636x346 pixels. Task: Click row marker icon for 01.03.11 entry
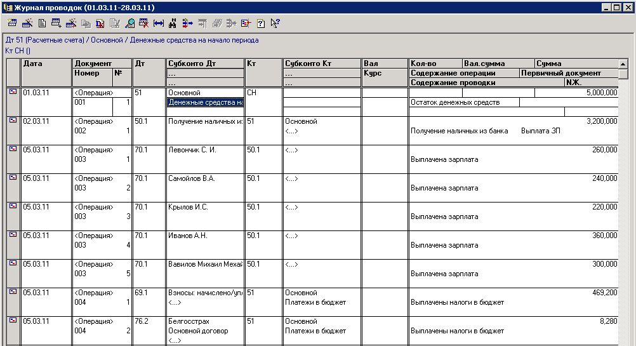[13, 91]
